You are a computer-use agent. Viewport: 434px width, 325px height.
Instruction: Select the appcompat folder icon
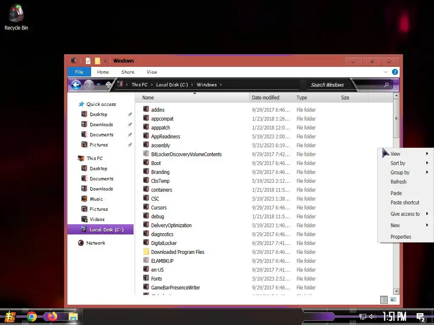click(146, 118)
